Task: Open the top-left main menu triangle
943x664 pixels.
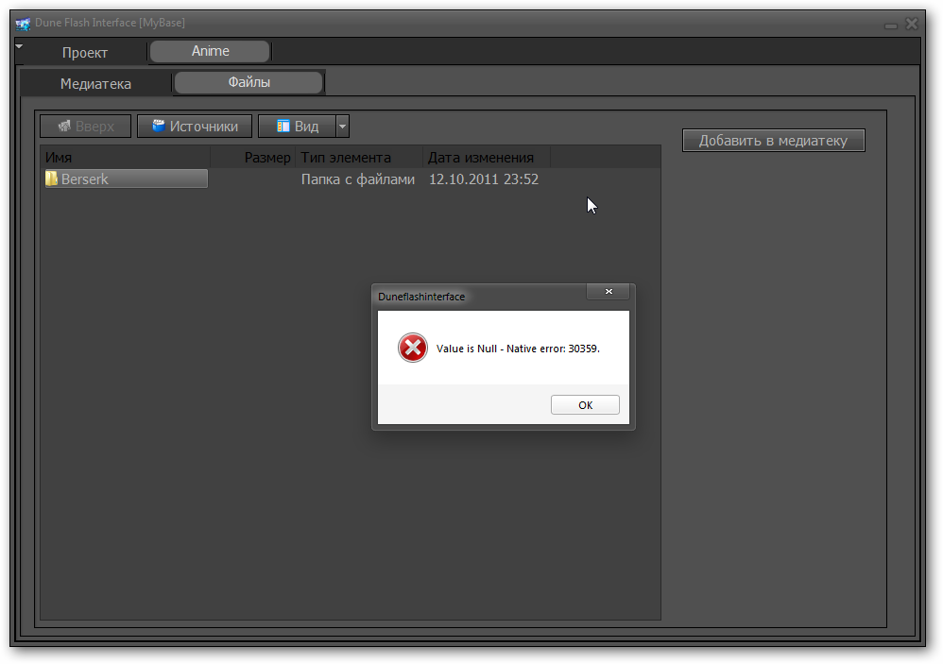Action: coord(19,45)
